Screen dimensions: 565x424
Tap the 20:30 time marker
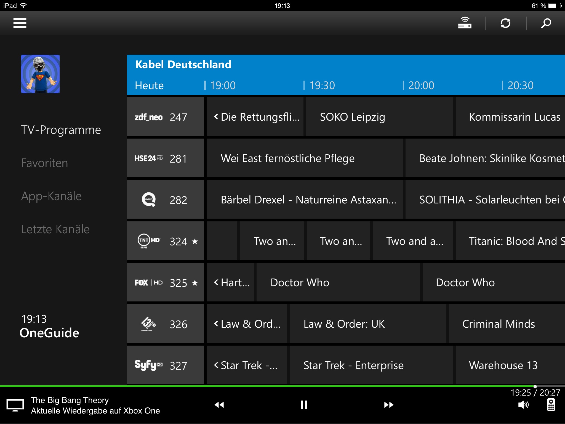pyautogui.click(x=521, y=86)
